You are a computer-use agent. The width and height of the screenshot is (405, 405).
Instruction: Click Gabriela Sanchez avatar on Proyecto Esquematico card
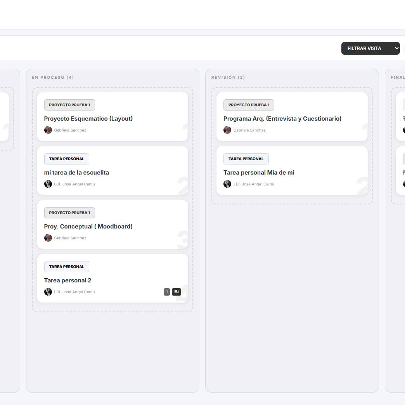[48, 130]
